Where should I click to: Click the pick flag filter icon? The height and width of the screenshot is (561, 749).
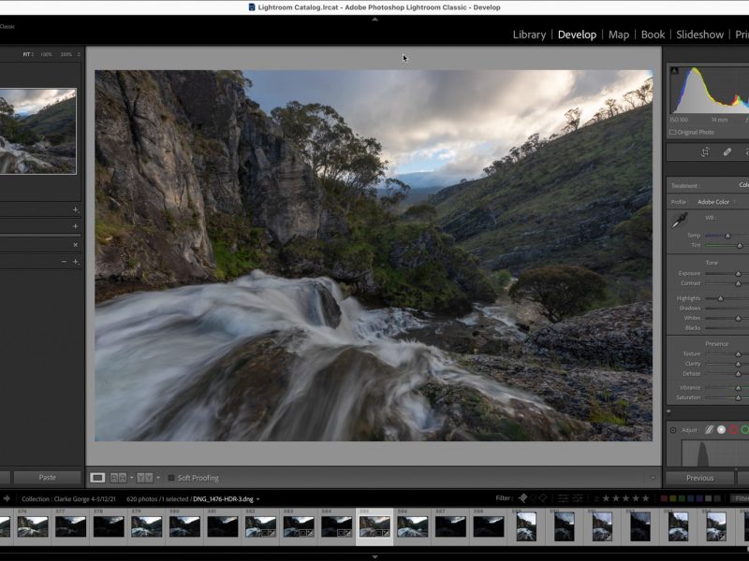tap(522, 498)
